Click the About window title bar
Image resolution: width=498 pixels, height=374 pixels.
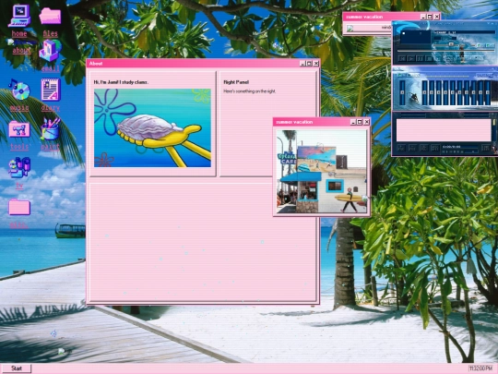[x=203, y=64]
